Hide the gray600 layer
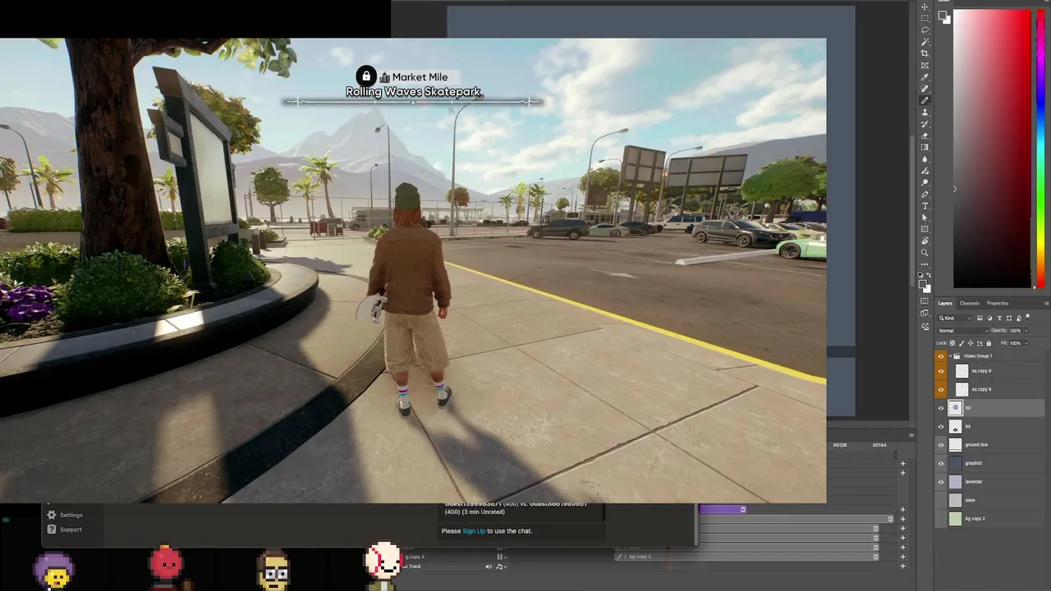 point(941,463)
